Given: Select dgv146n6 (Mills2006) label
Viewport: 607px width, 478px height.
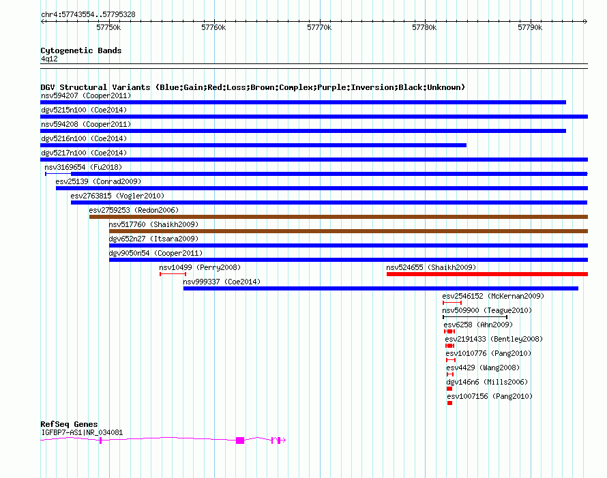Looking at the screenshot, I should coord(487,382).
